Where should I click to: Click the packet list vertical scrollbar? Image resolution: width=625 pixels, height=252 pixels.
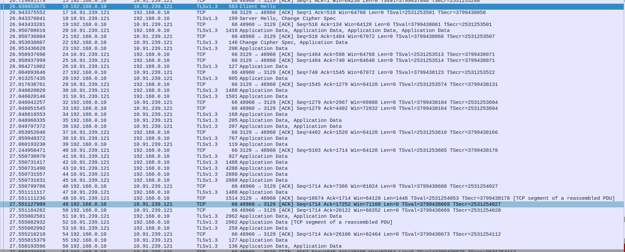[x=624, y=133]
